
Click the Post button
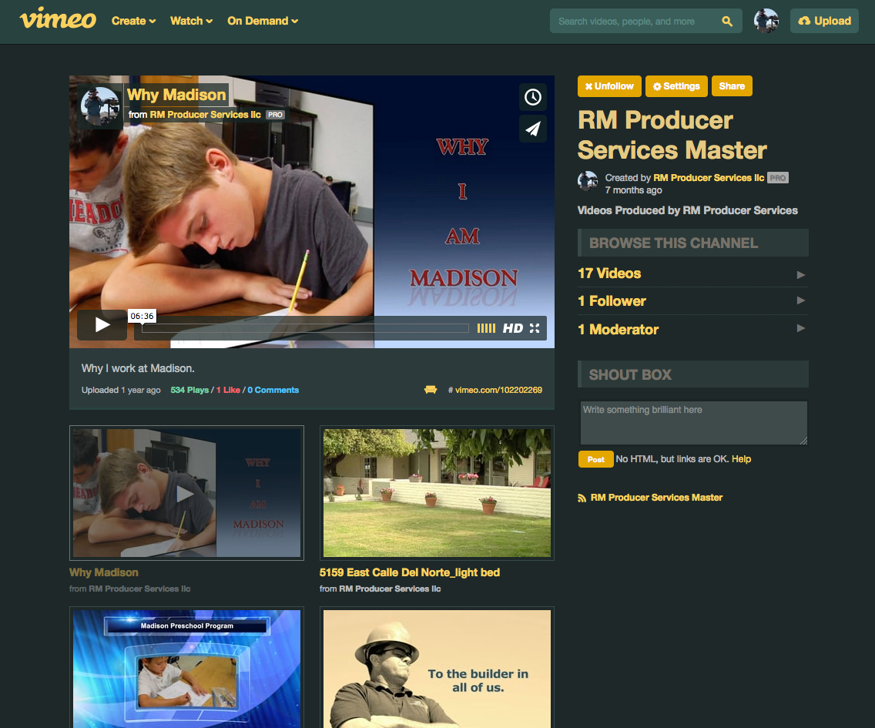click(595, 459)
